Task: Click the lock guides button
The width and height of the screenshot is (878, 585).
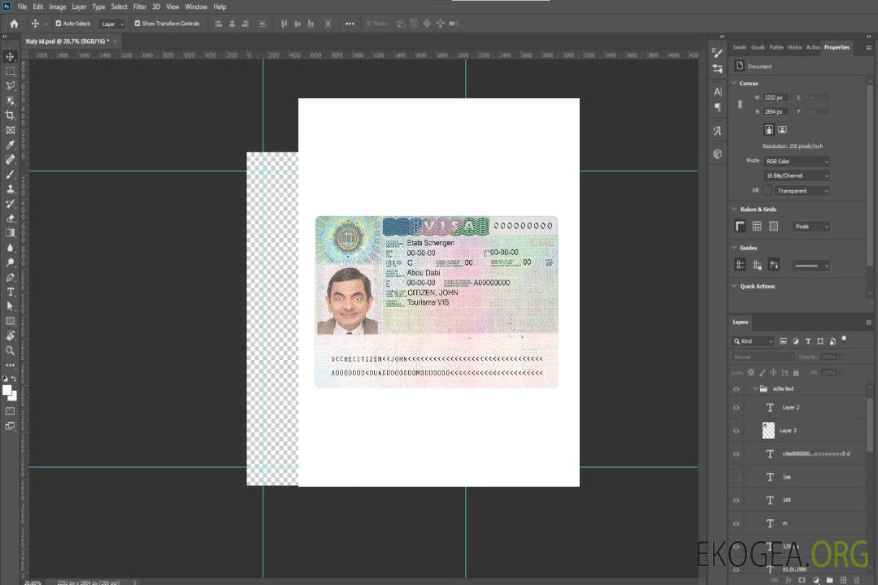Action: point(757,266)
